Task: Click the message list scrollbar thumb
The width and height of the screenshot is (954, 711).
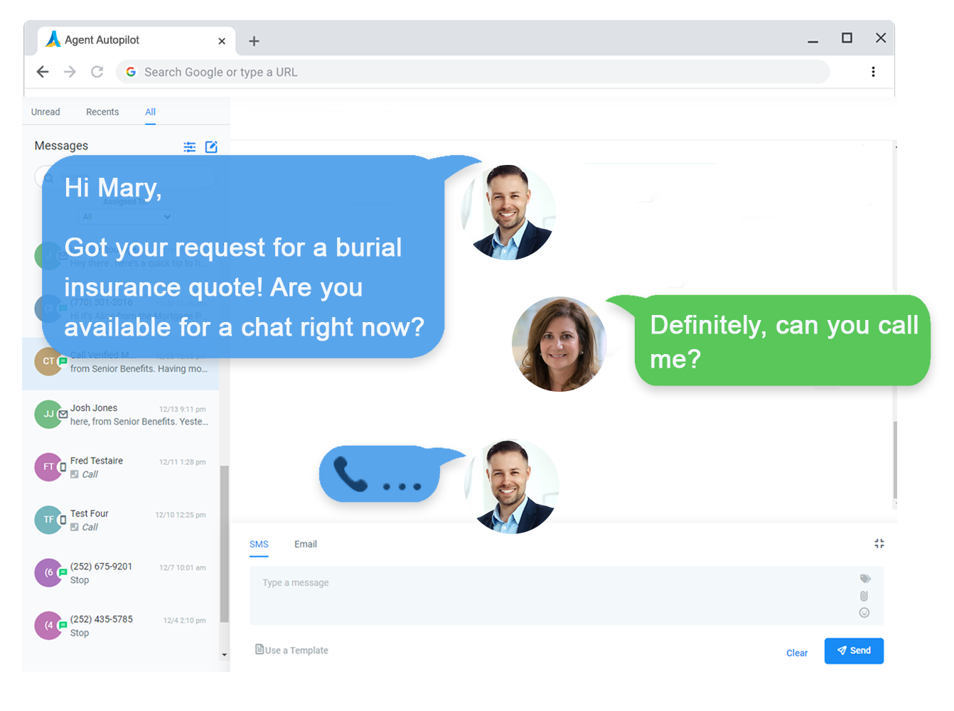Action: pos(225,544)
